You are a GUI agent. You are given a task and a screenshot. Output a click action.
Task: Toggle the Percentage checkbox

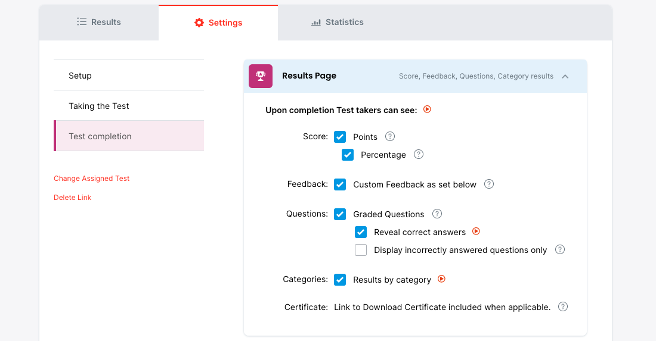coord(348,155)
